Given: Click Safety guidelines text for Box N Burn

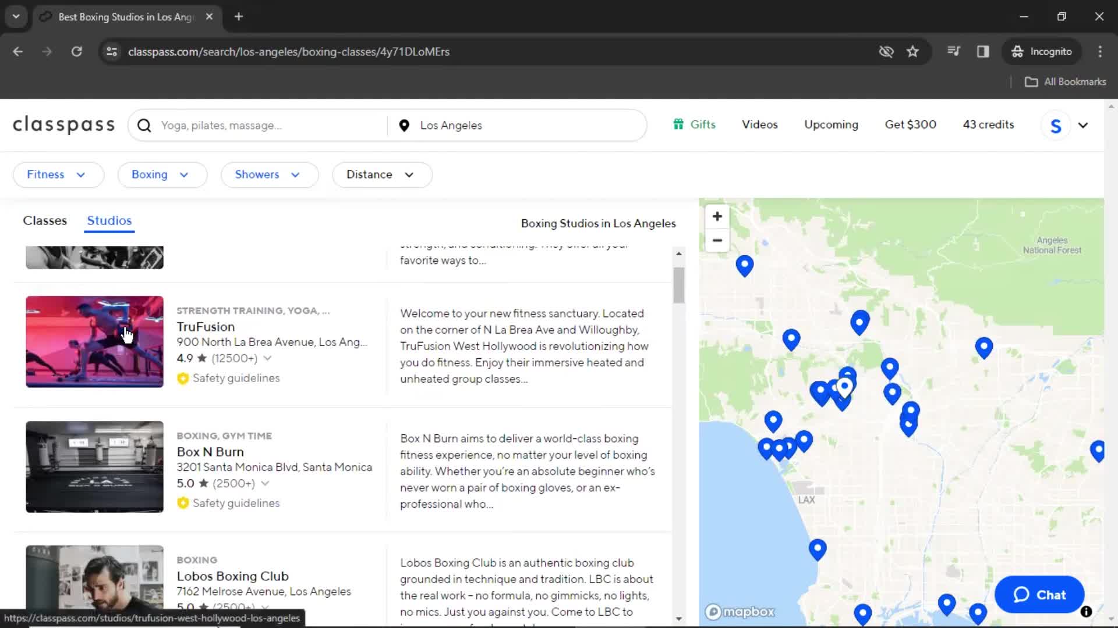Looking at the screenshot, I should (x=236, y=503).
